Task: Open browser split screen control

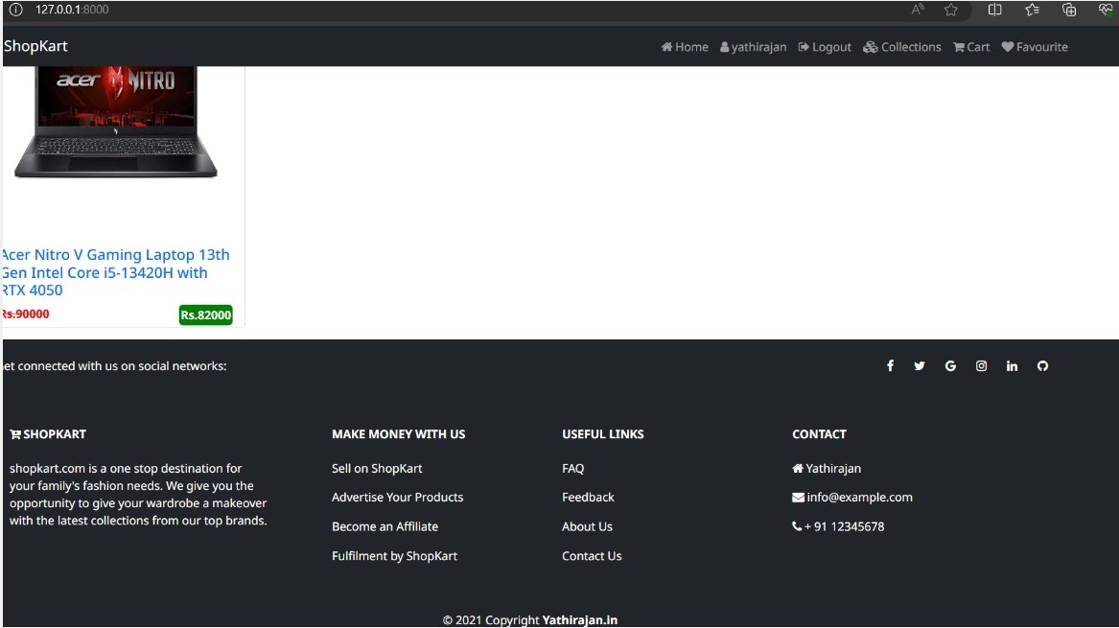Action: (994, 10)
